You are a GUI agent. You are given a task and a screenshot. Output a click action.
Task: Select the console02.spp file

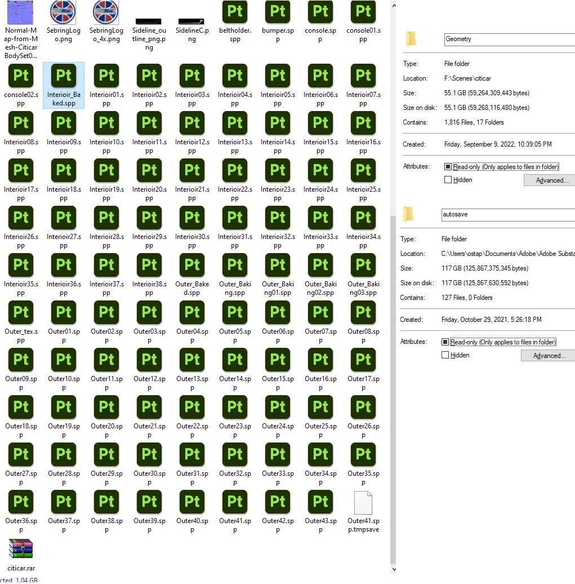[21, 85]
